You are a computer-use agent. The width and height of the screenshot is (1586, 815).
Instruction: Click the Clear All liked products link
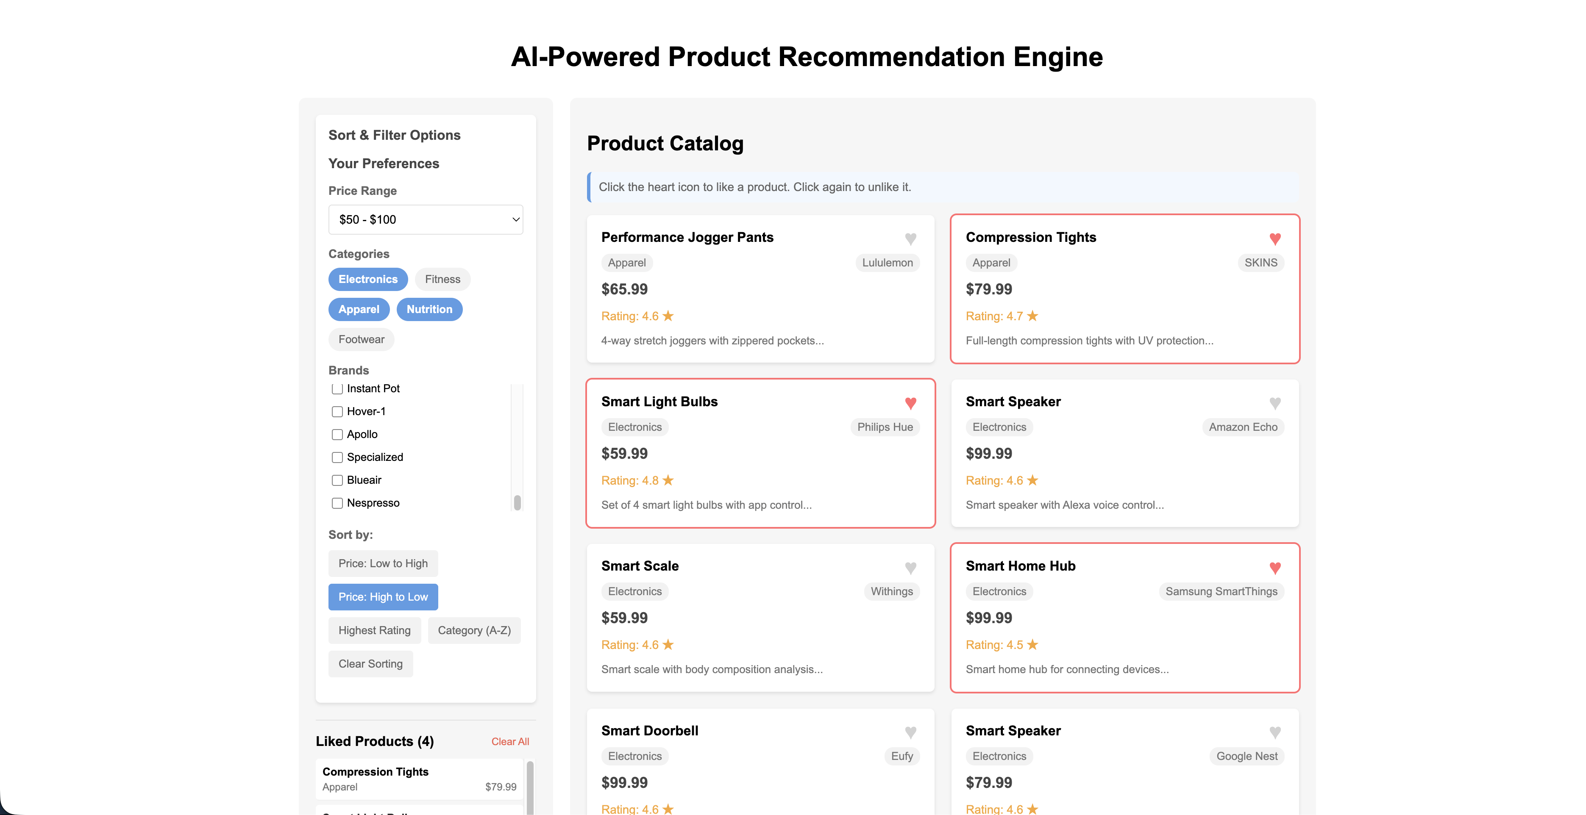coord(510,741)
